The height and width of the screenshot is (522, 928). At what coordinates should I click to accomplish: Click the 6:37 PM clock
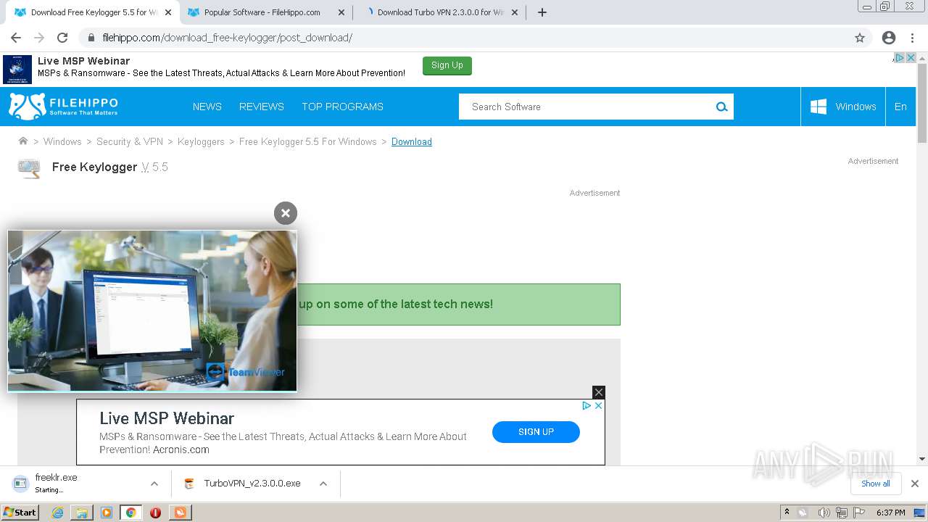point(890,513)
